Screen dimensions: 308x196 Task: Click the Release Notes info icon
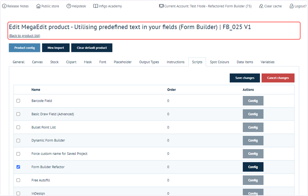tap(4, 6)
